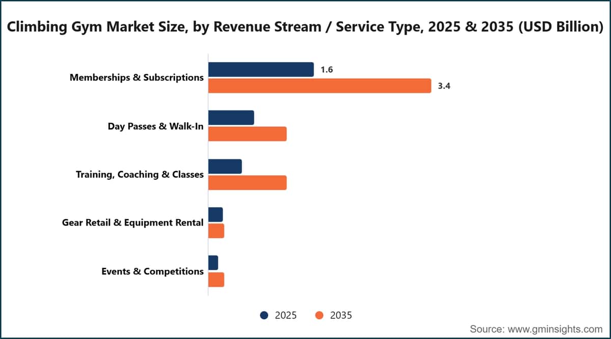Click the orange 2035 legend dot
This screenshot has height=339, width=611.
[320, 316]
